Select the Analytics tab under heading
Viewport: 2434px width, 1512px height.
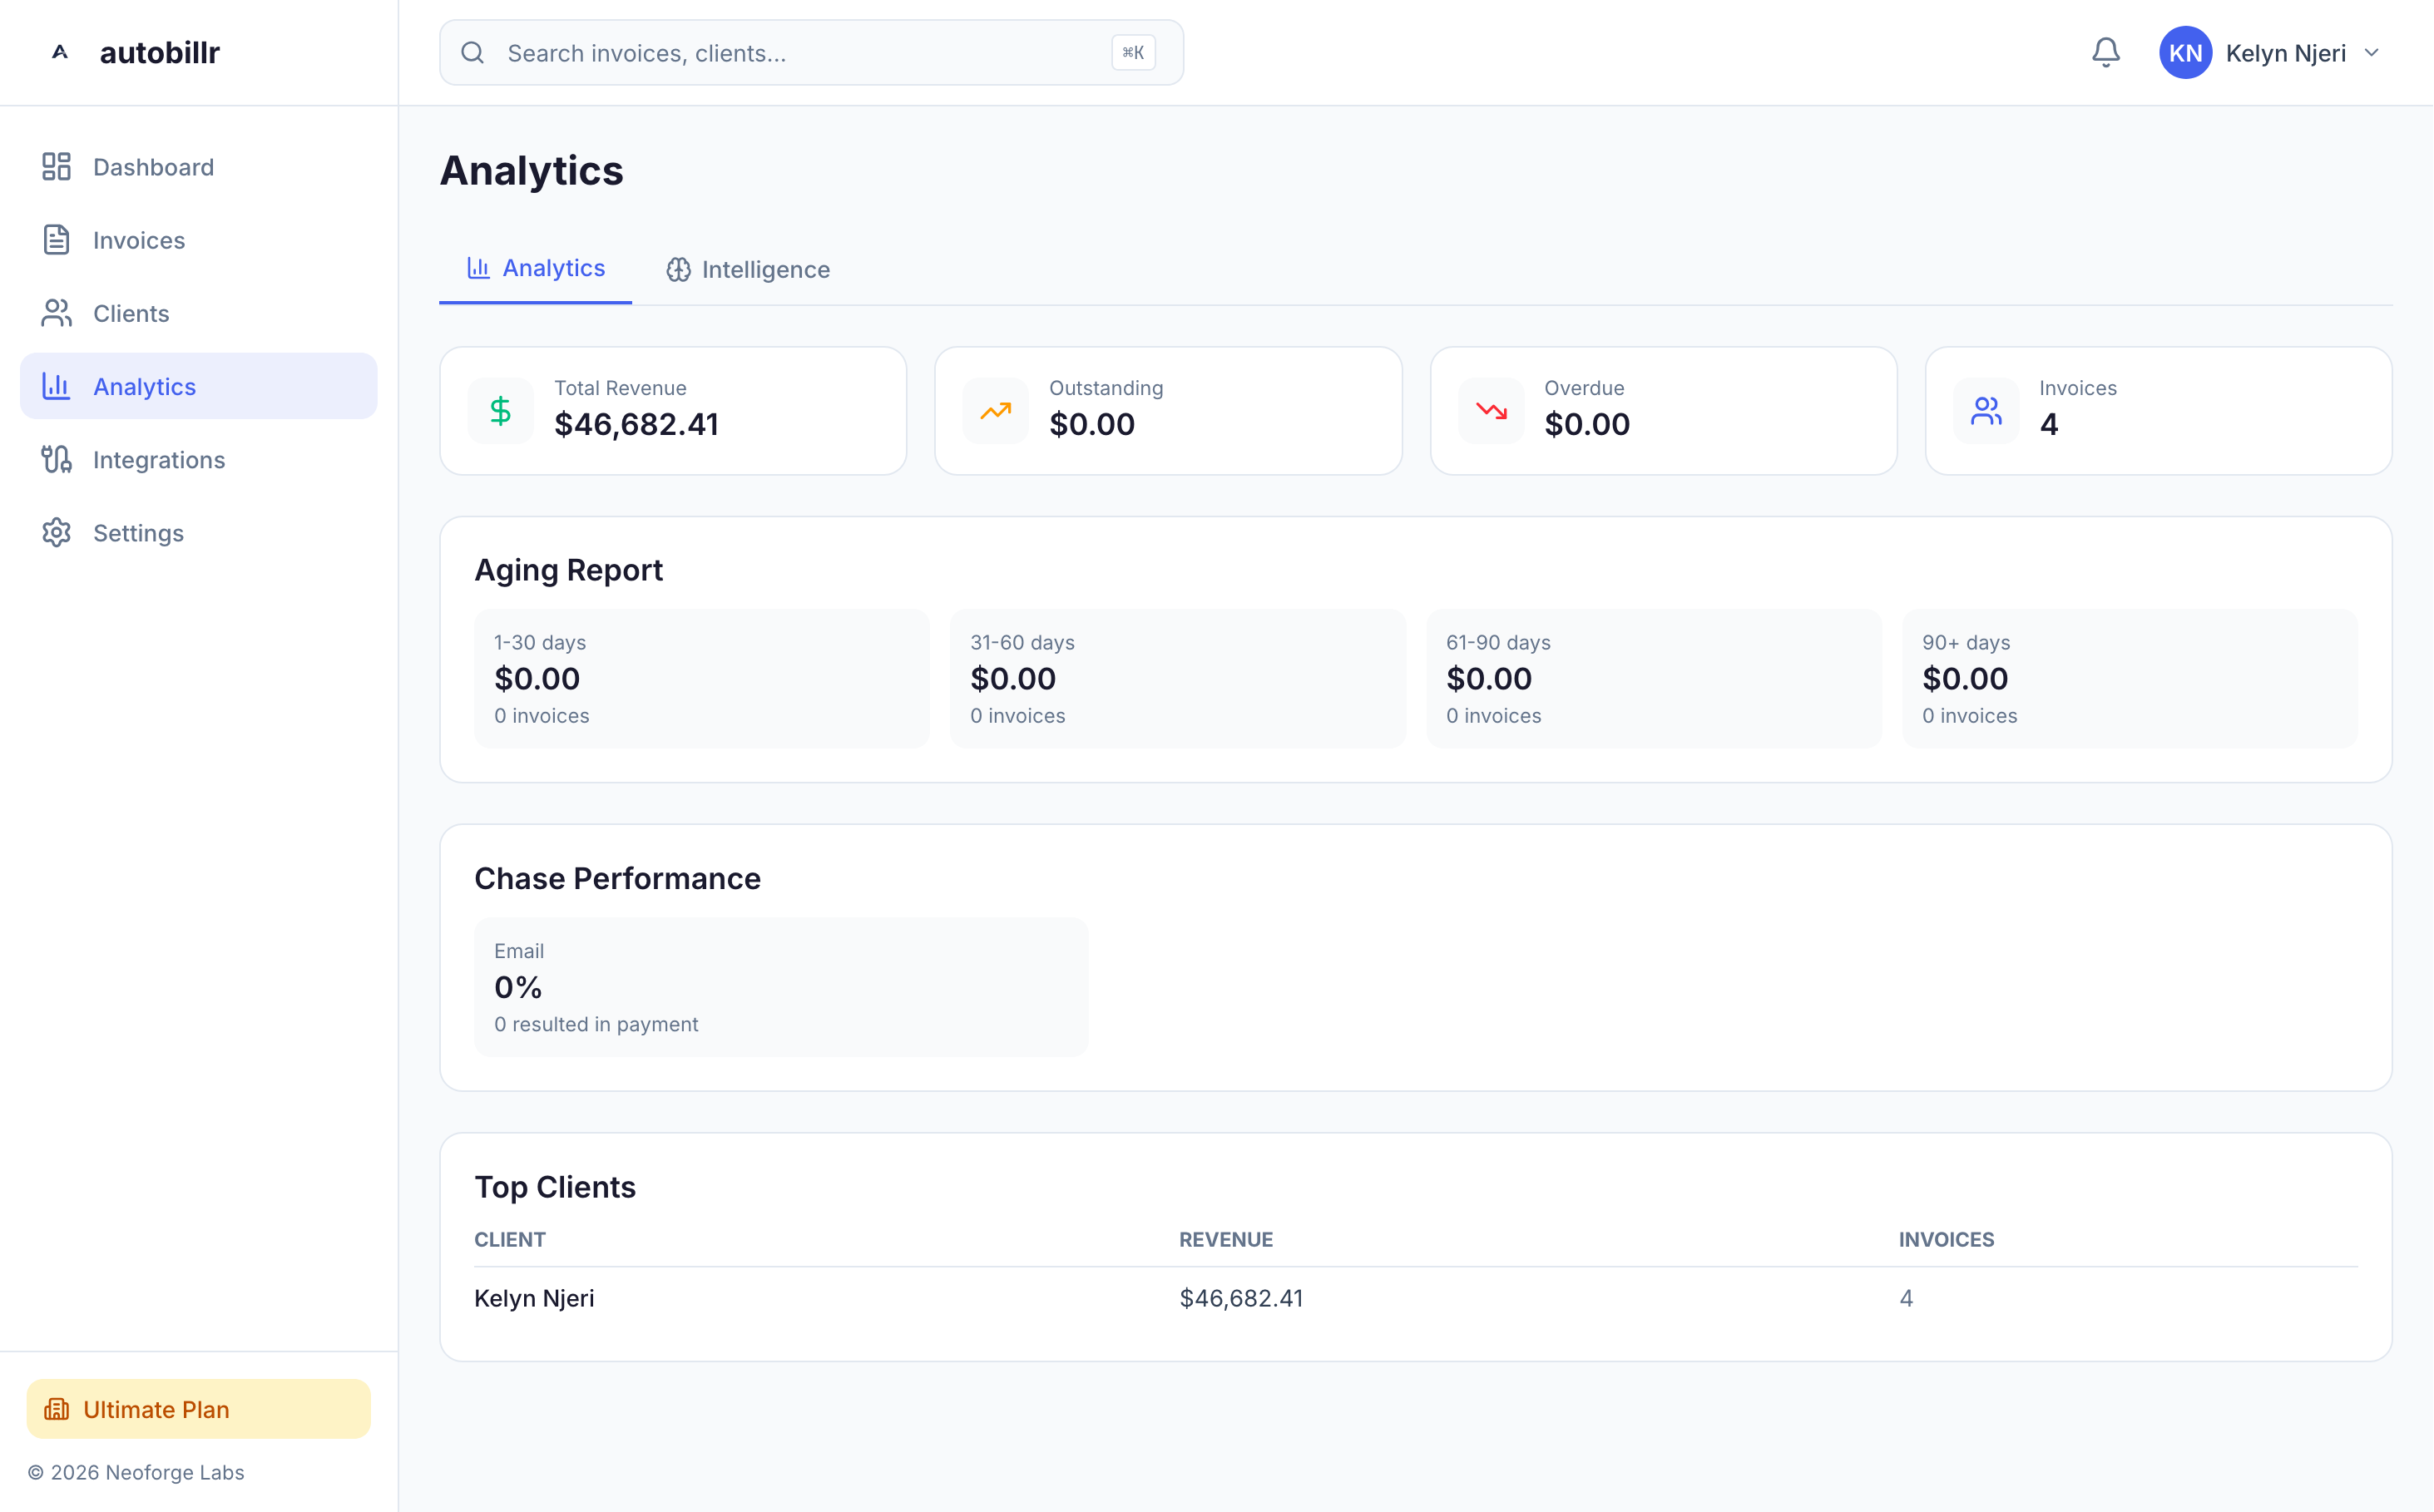click(536, 268)
